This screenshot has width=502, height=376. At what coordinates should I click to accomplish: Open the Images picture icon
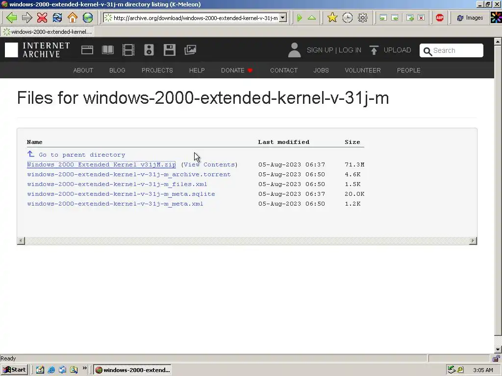click(190, 50)
